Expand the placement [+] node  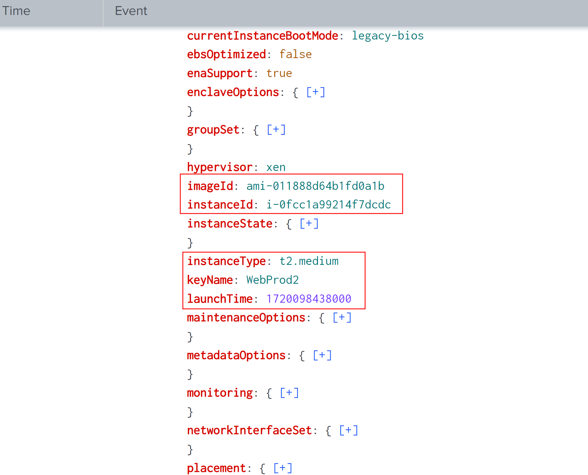(x=283, y=468)
